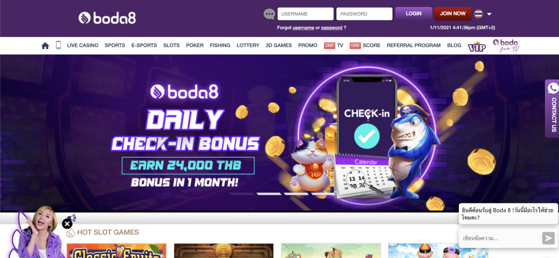Click the LOGIN button

pos(414,13)
